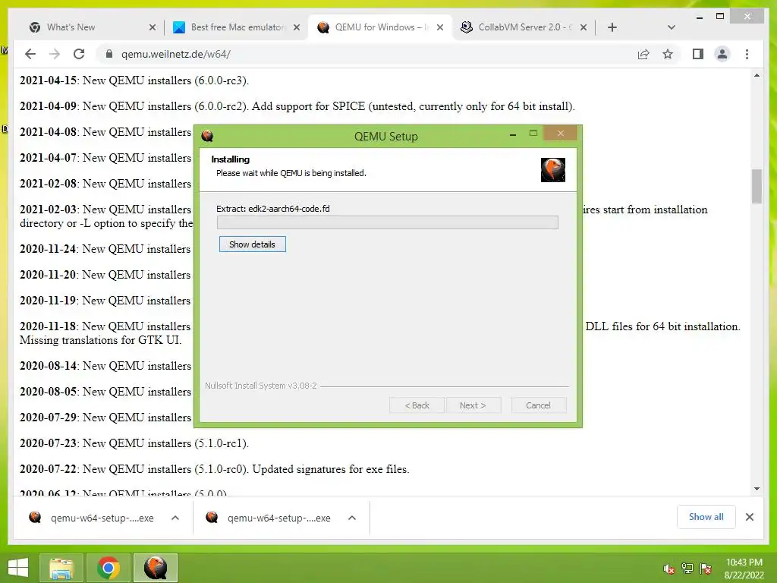Open a new tab with the plus button

pos(612,27)
